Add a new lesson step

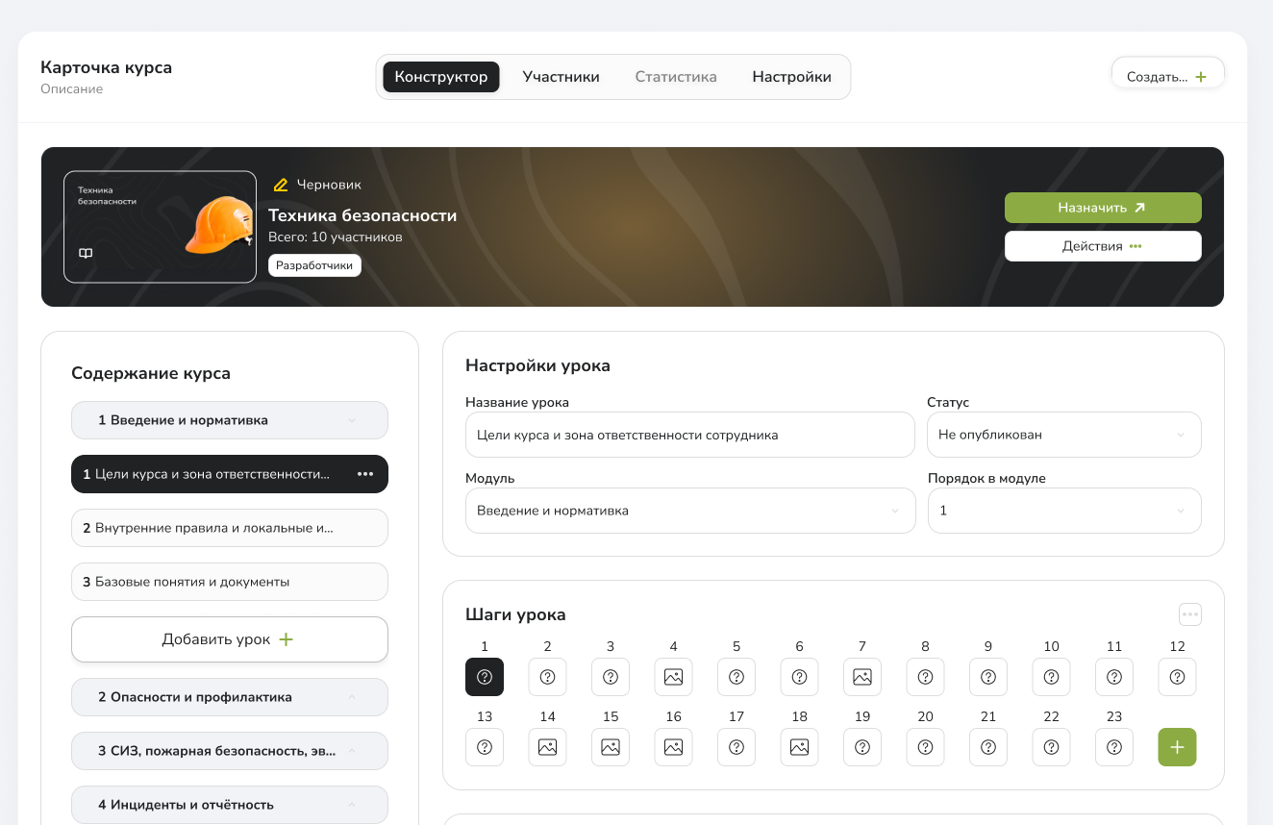(x=1177, y=747)
